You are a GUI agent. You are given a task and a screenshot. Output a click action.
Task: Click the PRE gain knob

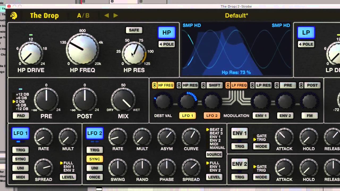(x=46, y=100)
